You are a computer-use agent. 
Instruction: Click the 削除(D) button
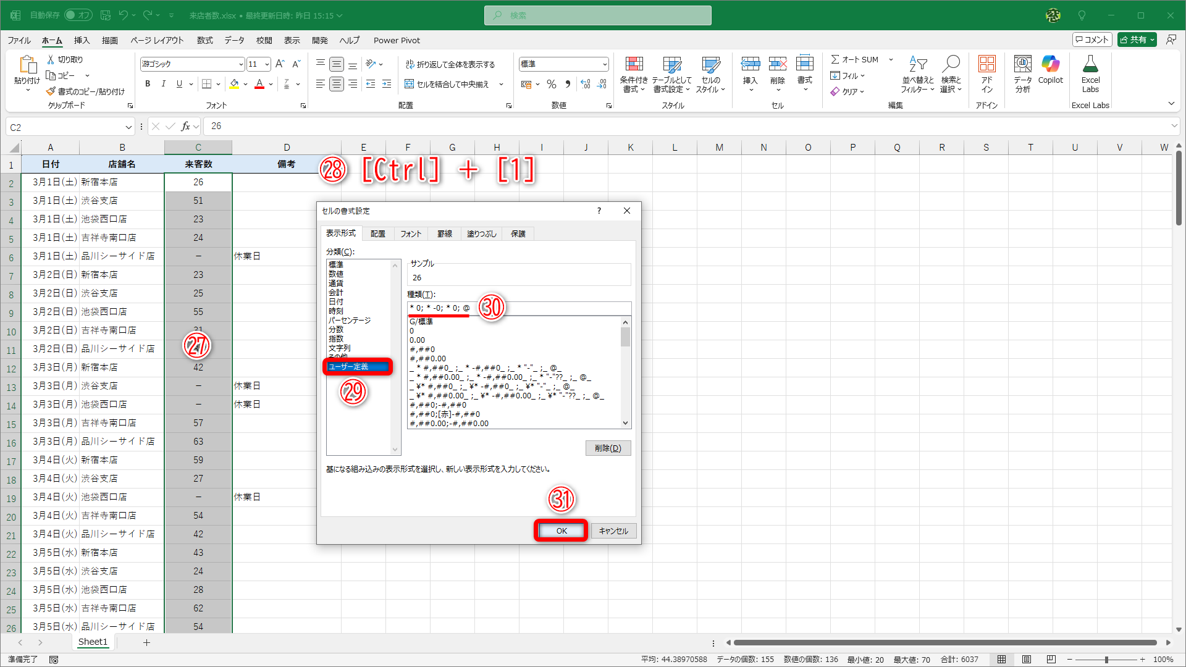(608, 448)
